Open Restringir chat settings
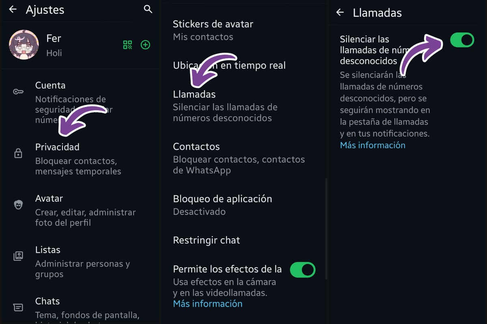Screen dimensions: 487x324 coord(207,240)
